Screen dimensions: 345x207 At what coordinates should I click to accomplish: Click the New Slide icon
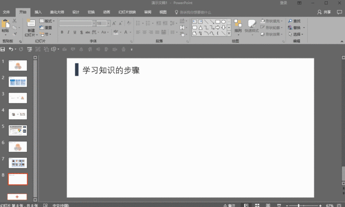point(31,23)
